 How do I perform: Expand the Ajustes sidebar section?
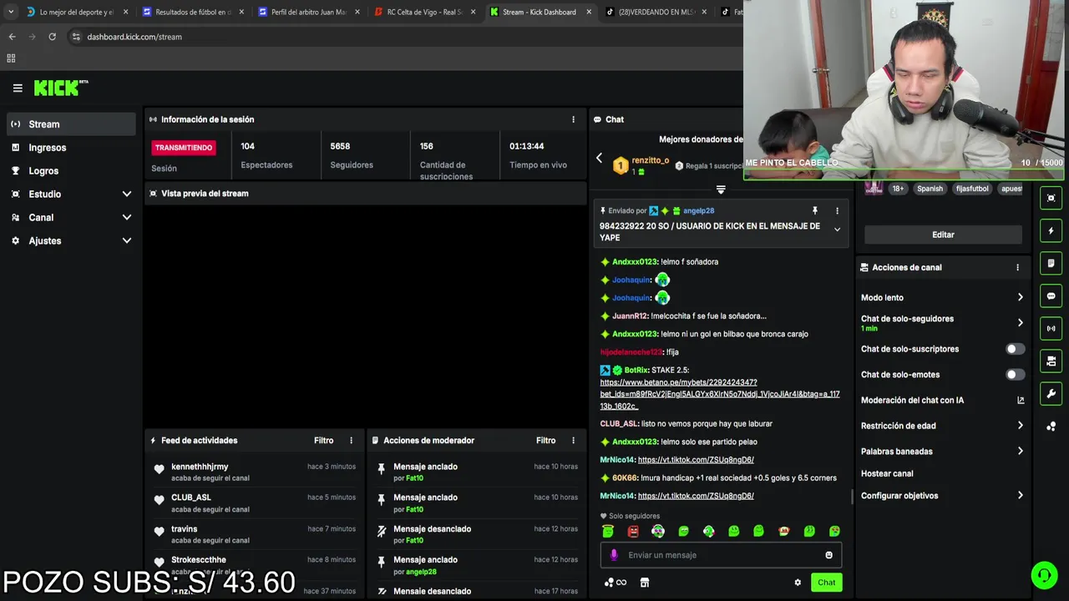(70, 240)
